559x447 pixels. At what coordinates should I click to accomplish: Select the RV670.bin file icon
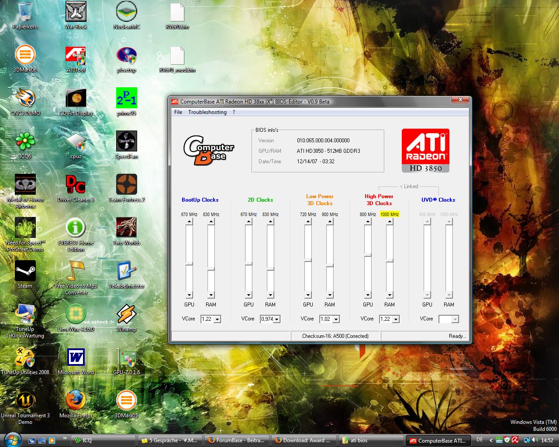click(177, 16)
